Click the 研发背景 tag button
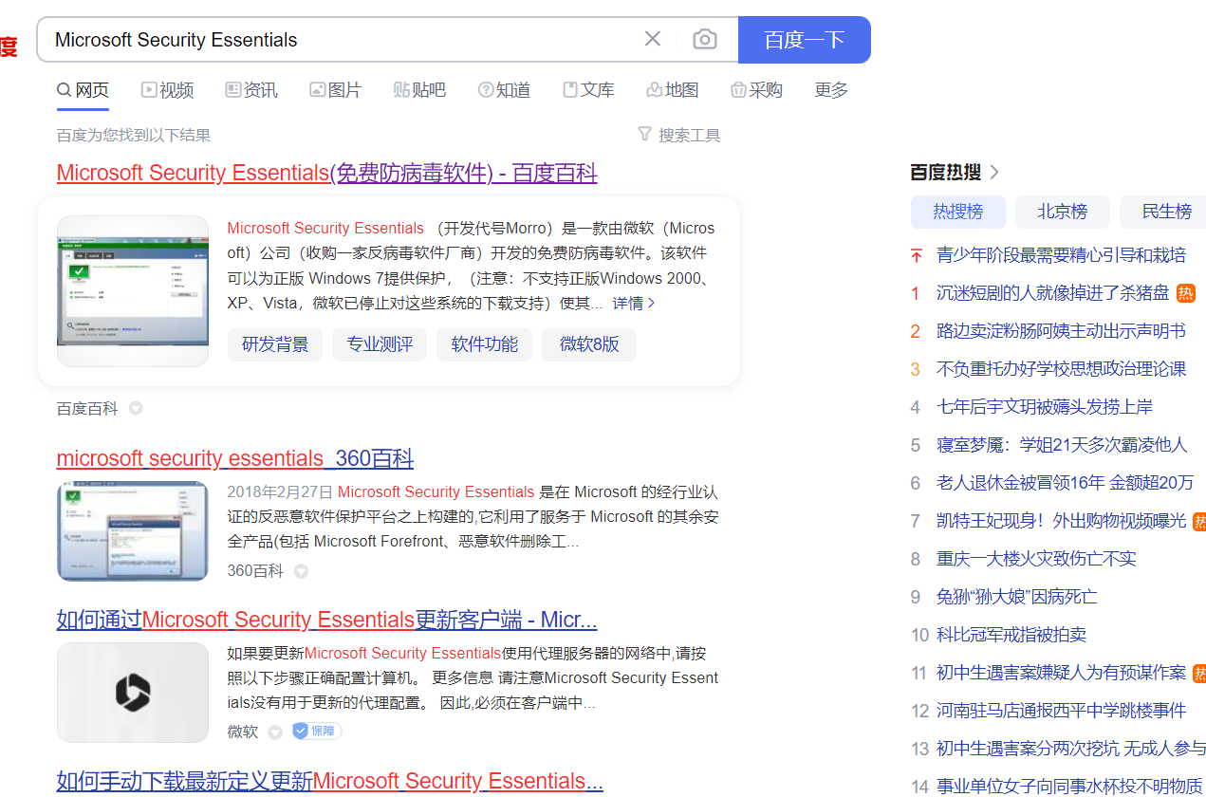The width and height of the screenshot is (1206, 797). click(x=275, y=344)
